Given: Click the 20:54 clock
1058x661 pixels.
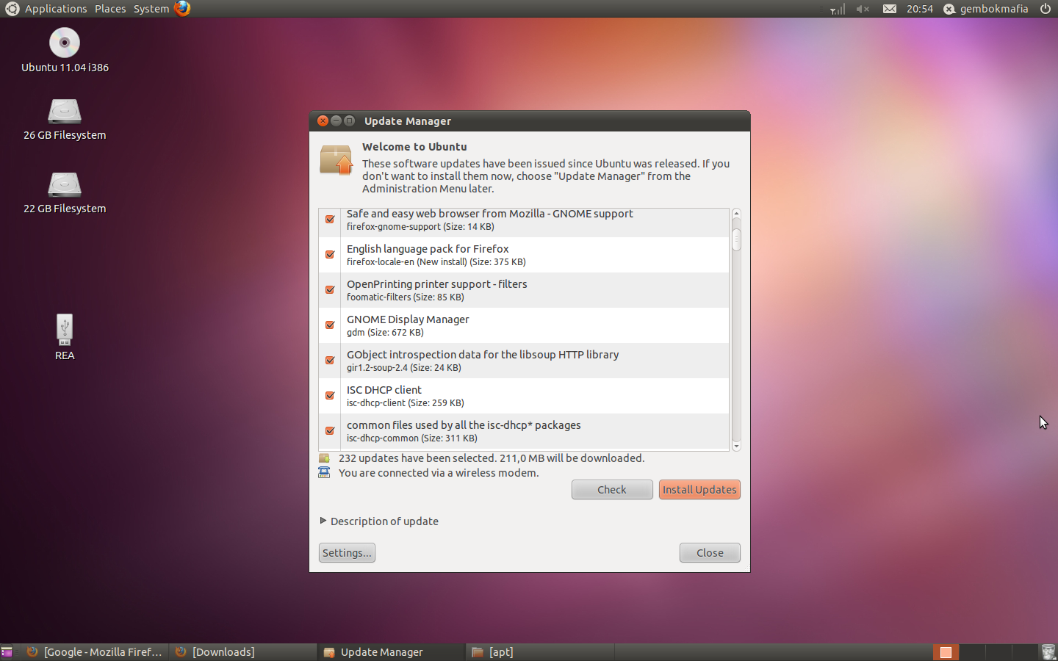Looking at the screenshot, I should 919,9.
